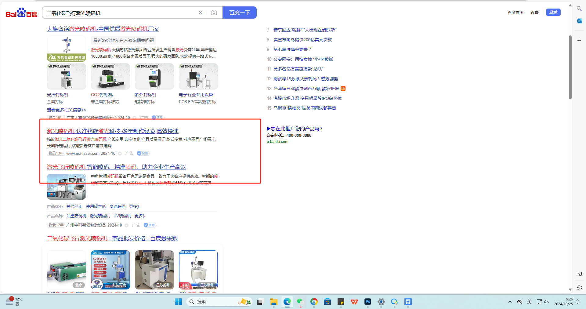Viewport: 586px width, 309px height.
Task: Open hot topic 普京回应朝鲜军人出现在俄罗斯
Action: 305,30
